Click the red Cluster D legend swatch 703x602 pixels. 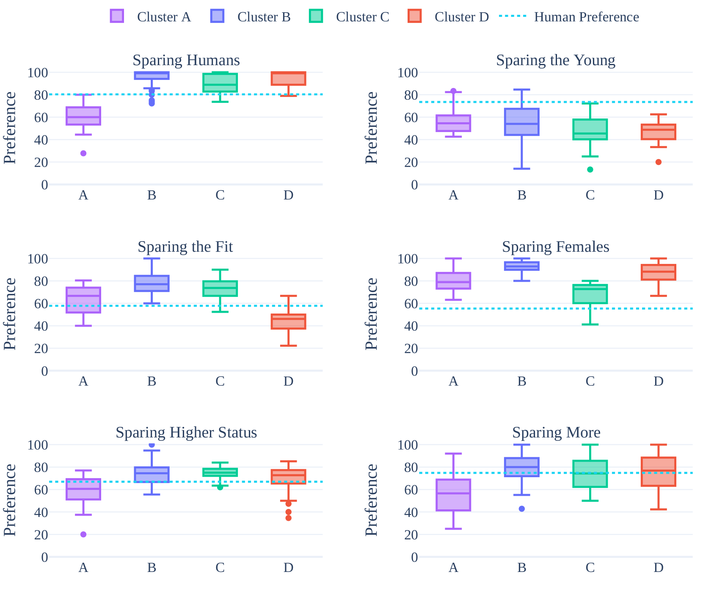pyautogui.click(x=415, y=16)
